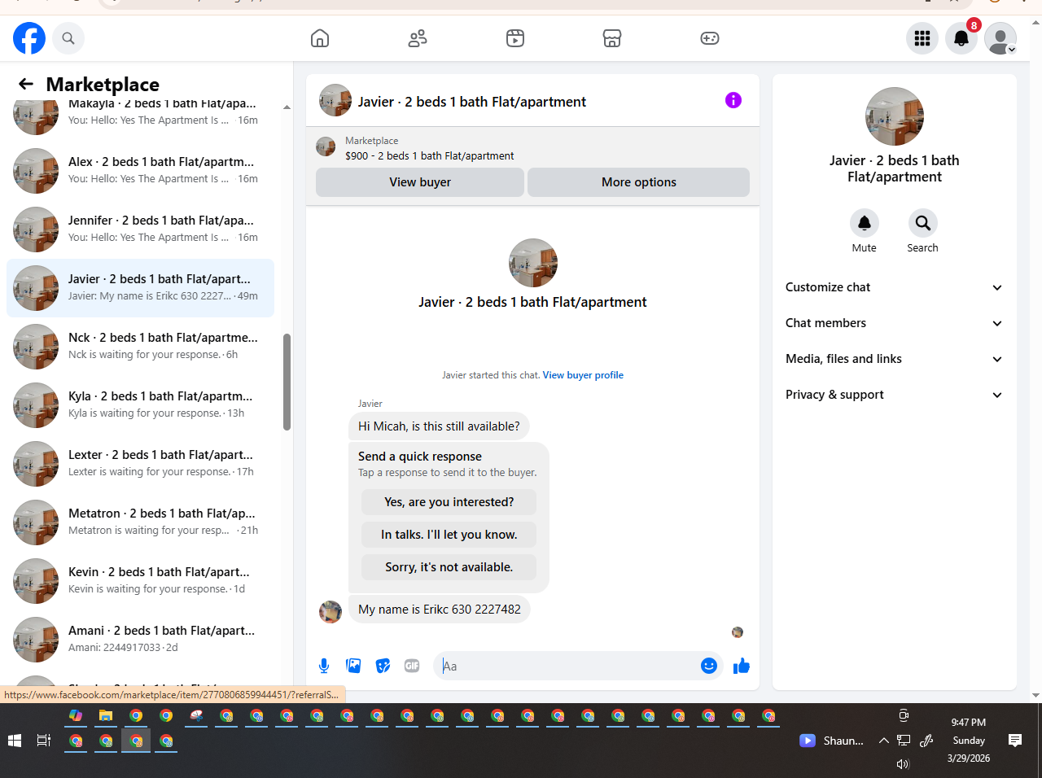Open the Facebook search magnifier

[68, 38]
